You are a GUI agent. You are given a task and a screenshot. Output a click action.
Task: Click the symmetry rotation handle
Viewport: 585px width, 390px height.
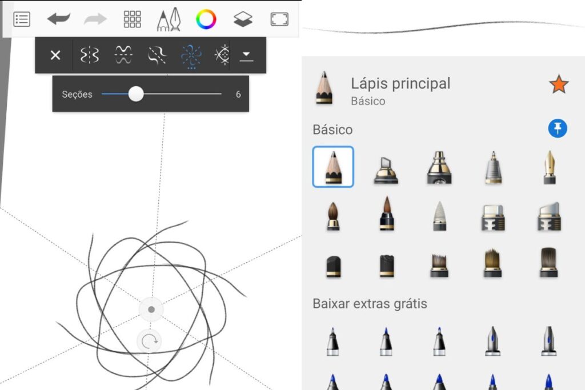click(x=149, y=341)
